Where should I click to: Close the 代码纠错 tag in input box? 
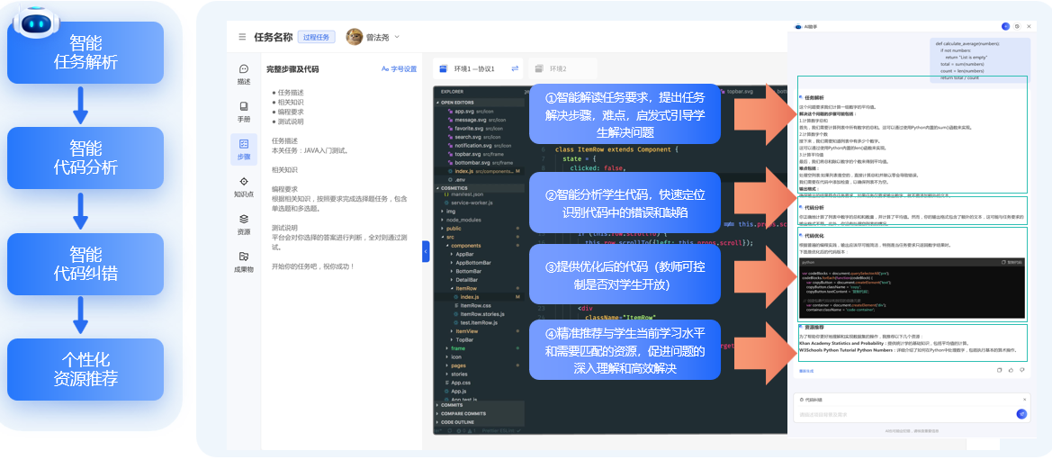[1024, 399]
